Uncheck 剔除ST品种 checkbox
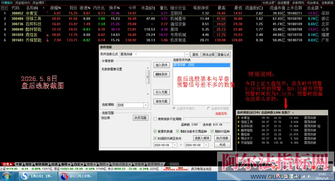Image resolution: width=335 pixels, height=181 pixels. 212,131
